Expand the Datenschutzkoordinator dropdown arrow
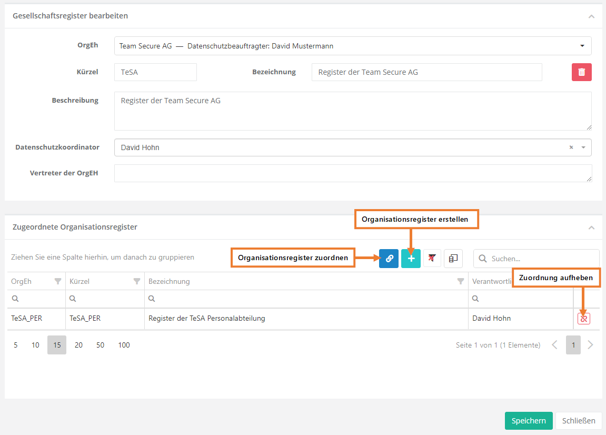 [x=583, y=147]
